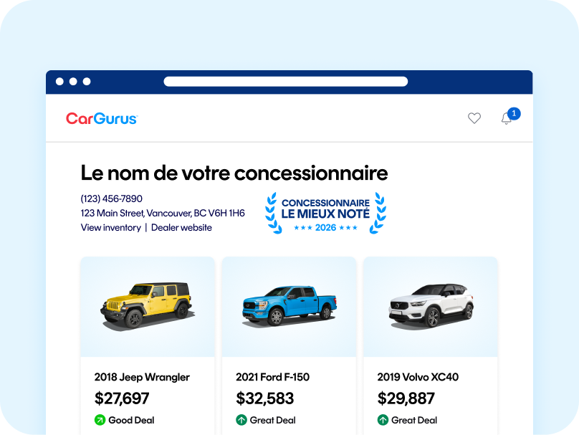The image size is (579, 435).
Task: Click the CarGurus logo
Action: pyautogui.click(x=102, y=118)
